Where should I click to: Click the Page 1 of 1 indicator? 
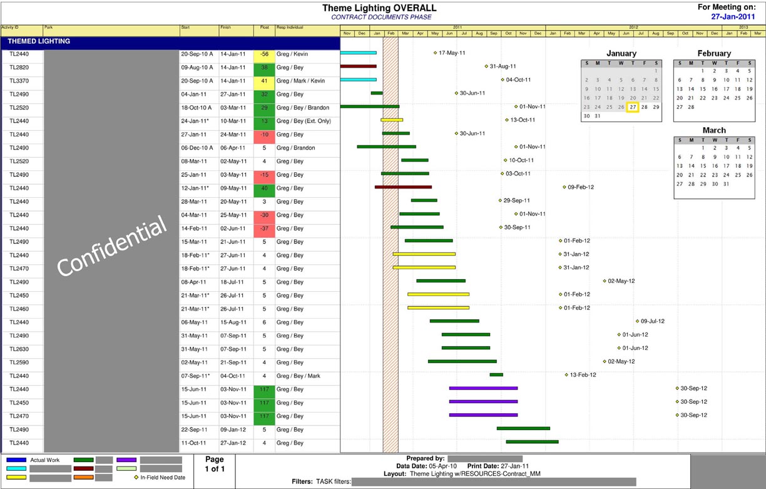click(215, 463)
